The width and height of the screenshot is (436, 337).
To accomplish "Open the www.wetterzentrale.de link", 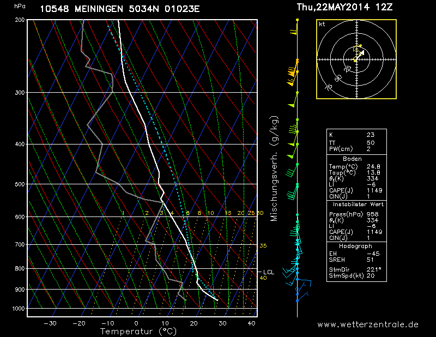I will pyautogui.click(x=368, y=324).
